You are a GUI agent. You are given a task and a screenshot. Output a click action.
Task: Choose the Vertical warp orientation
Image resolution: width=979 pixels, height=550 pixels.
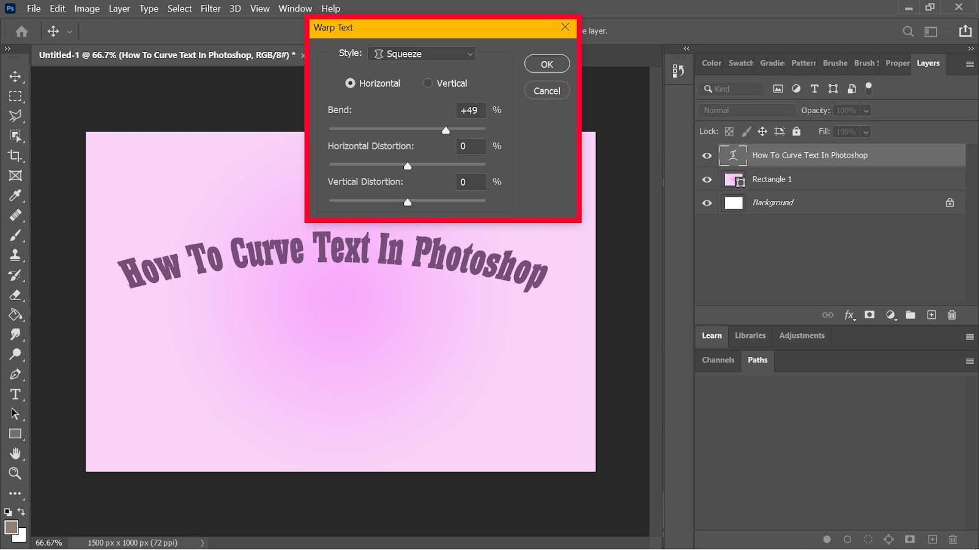pyautogui.click(x=428, y=83)
